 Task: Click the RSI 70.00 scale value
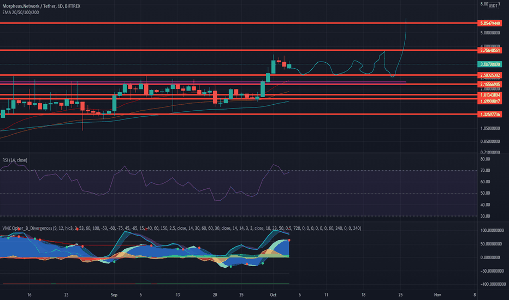click(485, 170)
